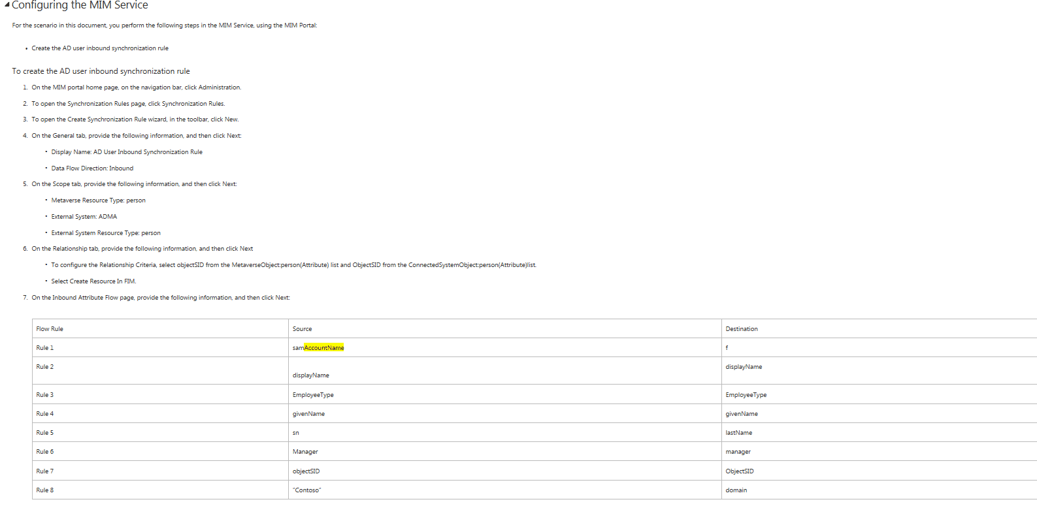This screenshot has height=506, width=1037.
Task: Click objectSID in the Source column
Action: (x=306, y=471)
